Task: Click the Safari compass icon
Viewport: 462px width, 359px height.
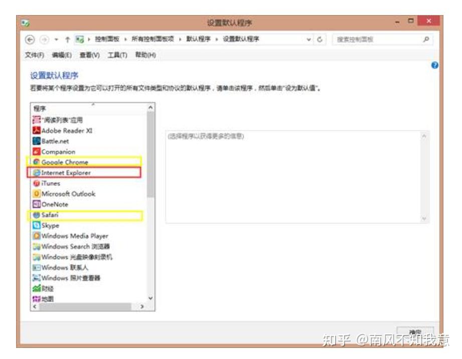Action: pyautogui.click(x=36, y=215)
